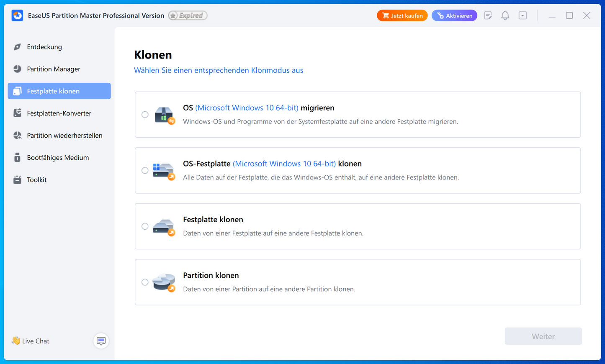This screenshot has height=364, width=605.
Task: Click the Expired status badge
Action: (x=188, y=15)
